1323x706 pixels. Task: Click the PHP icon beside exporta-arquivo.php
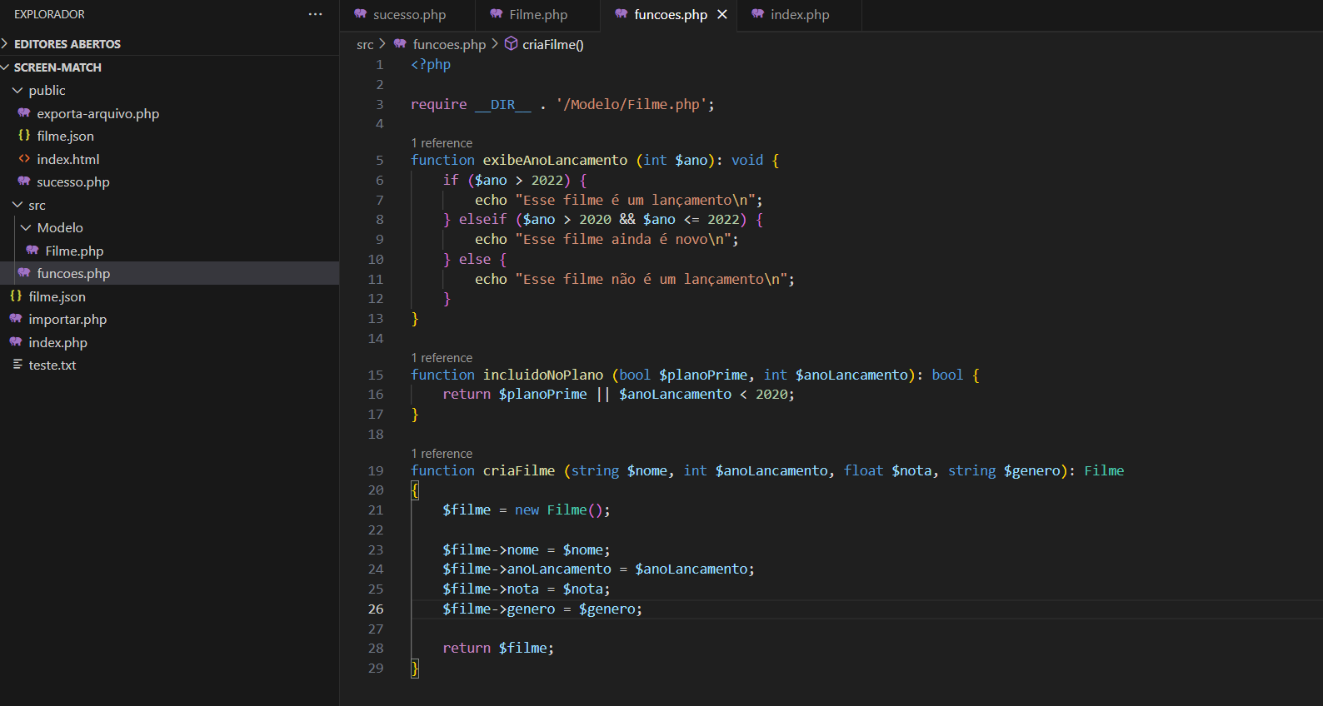pos(24,112)
